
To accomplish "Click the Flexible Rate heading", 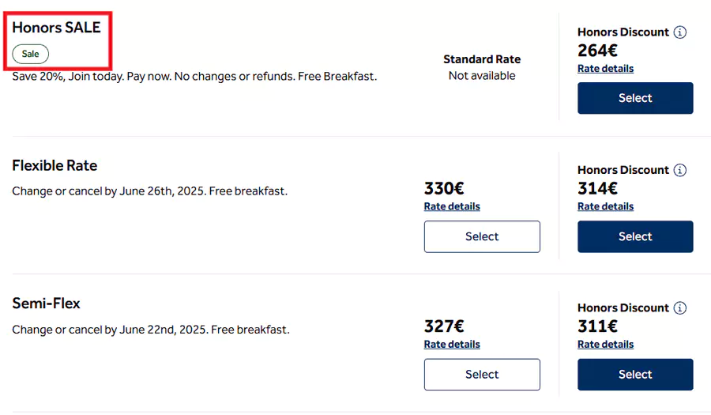I will click(55, 166).
